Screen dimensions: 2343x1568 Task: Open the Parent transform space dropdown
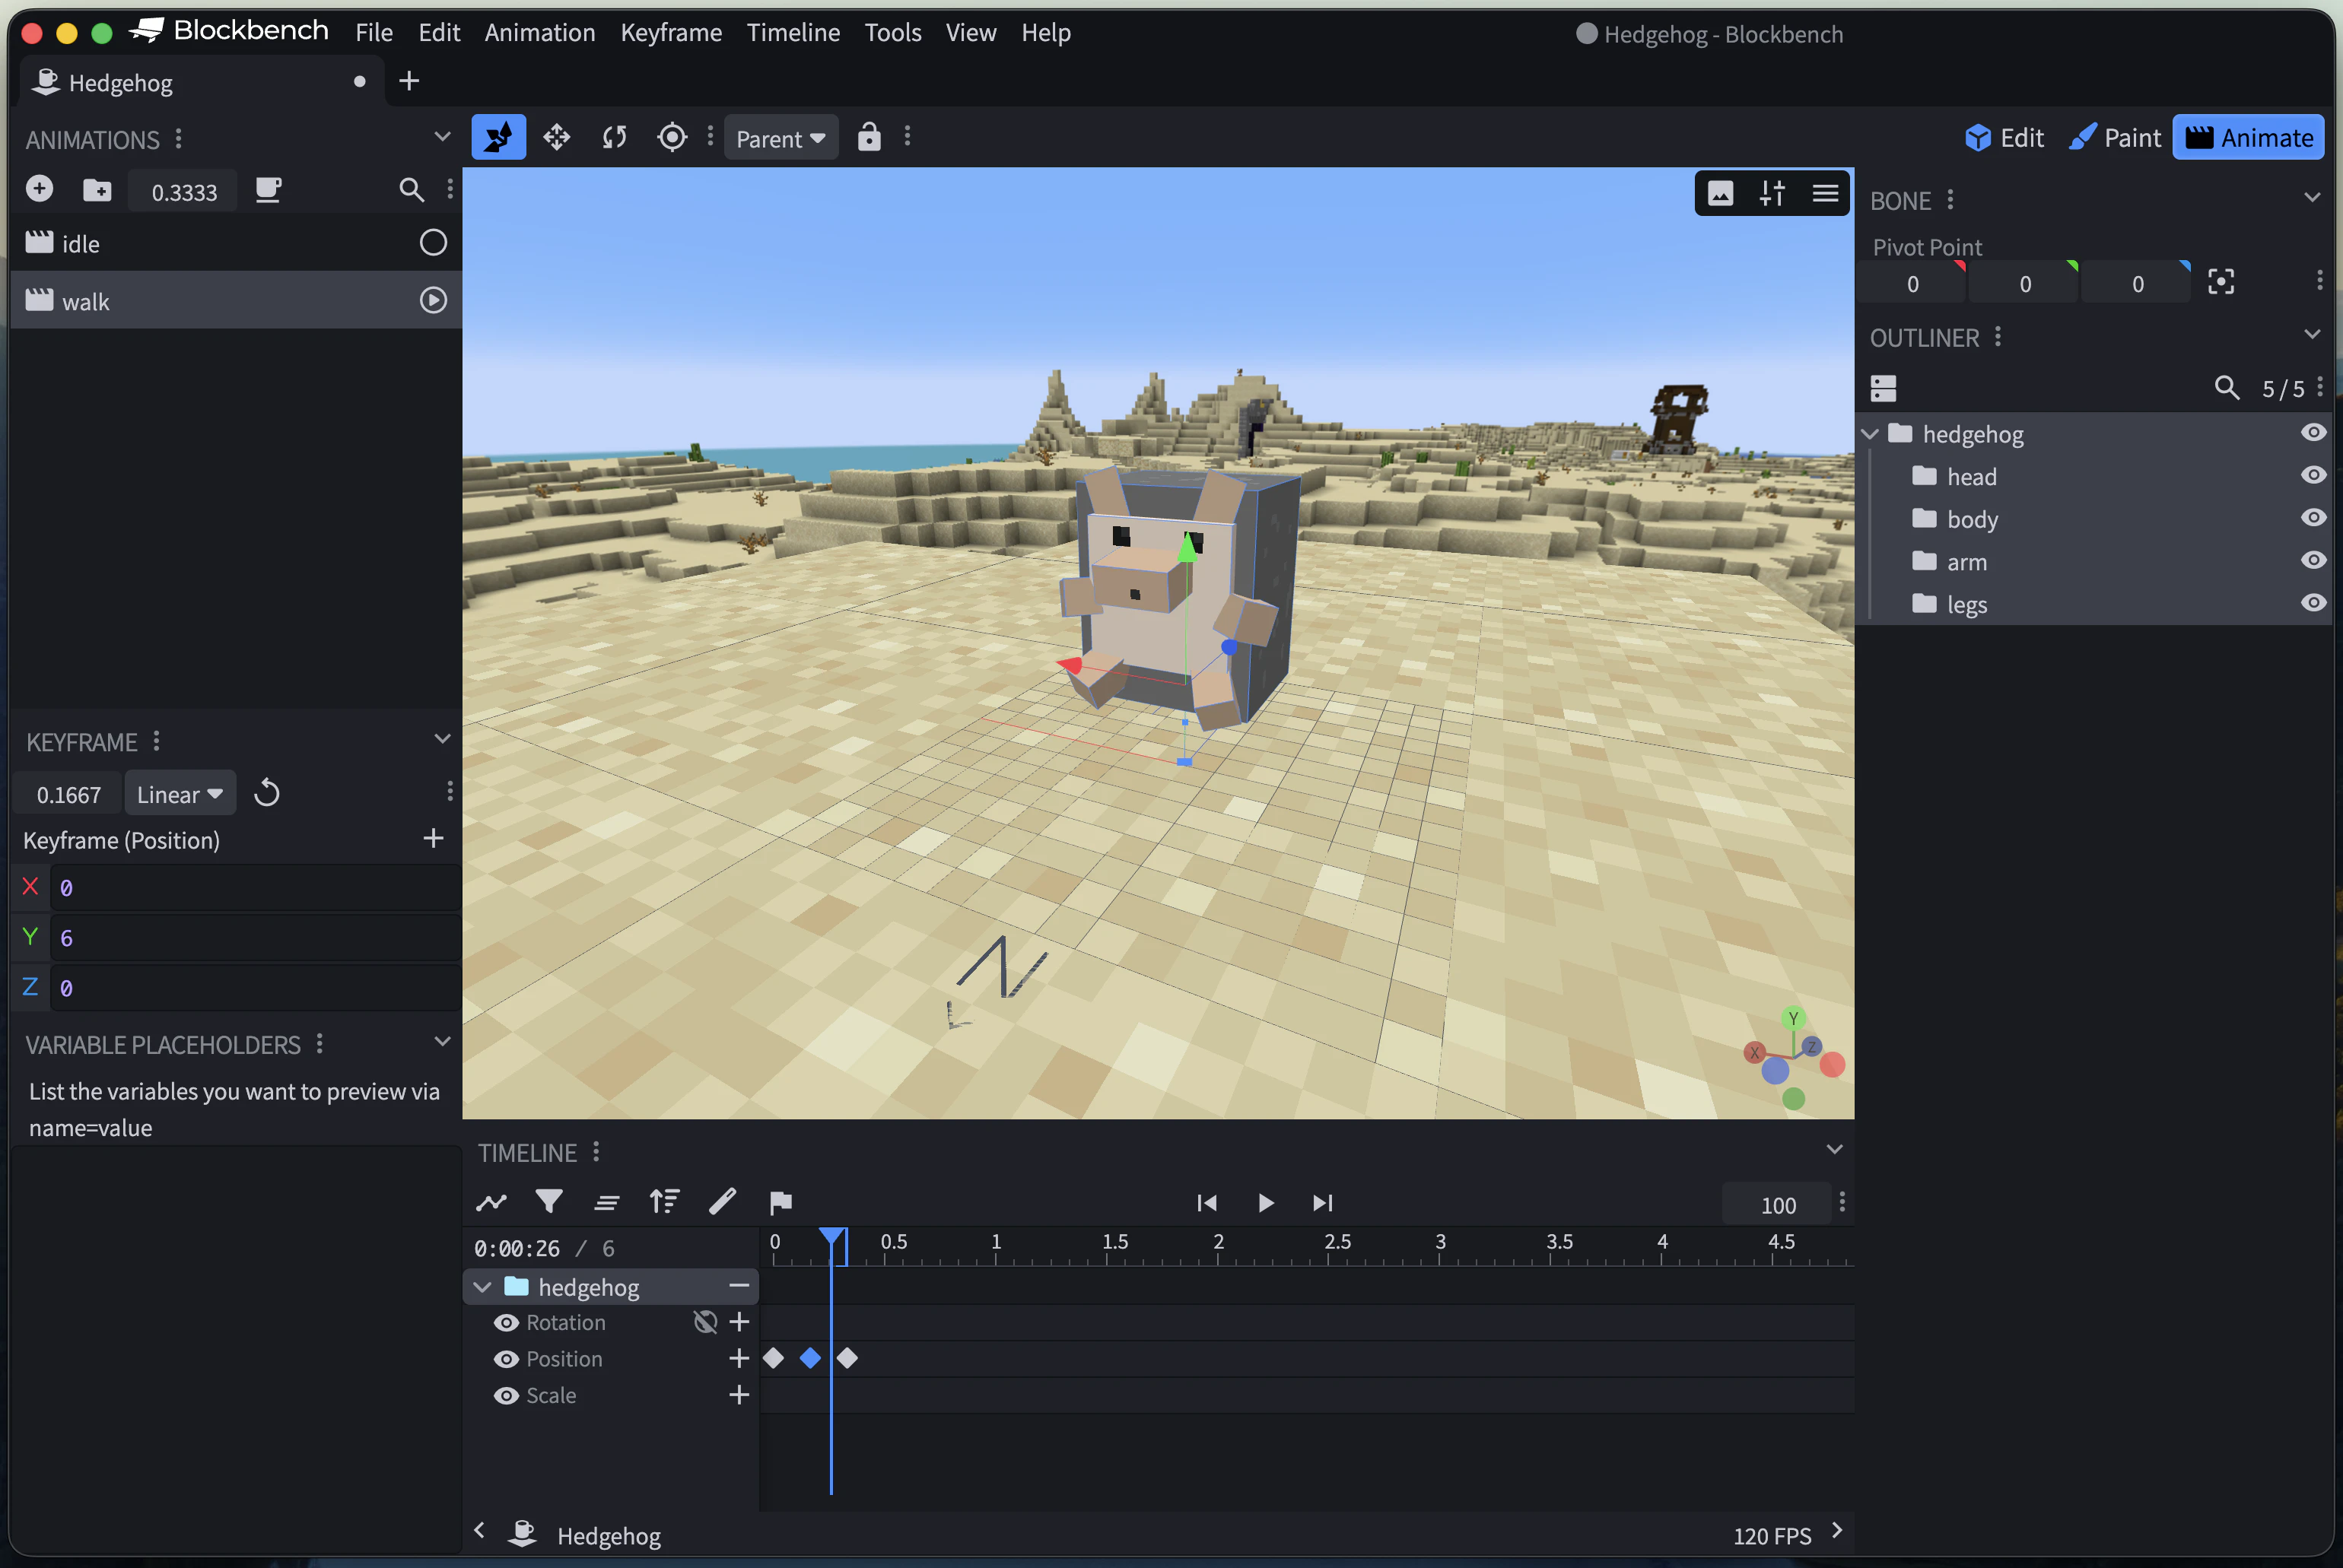click(x=780, y=138)
